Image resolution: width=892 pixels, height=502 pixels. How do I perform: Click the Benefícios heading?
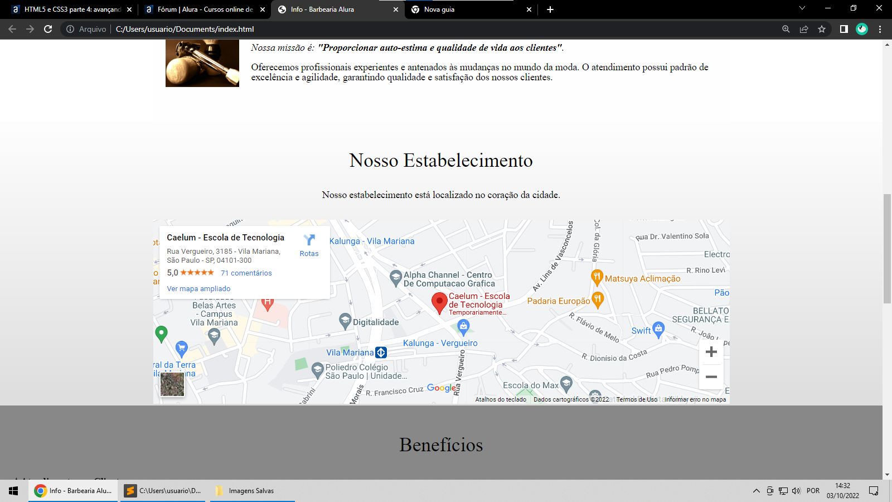pos(441,445)
